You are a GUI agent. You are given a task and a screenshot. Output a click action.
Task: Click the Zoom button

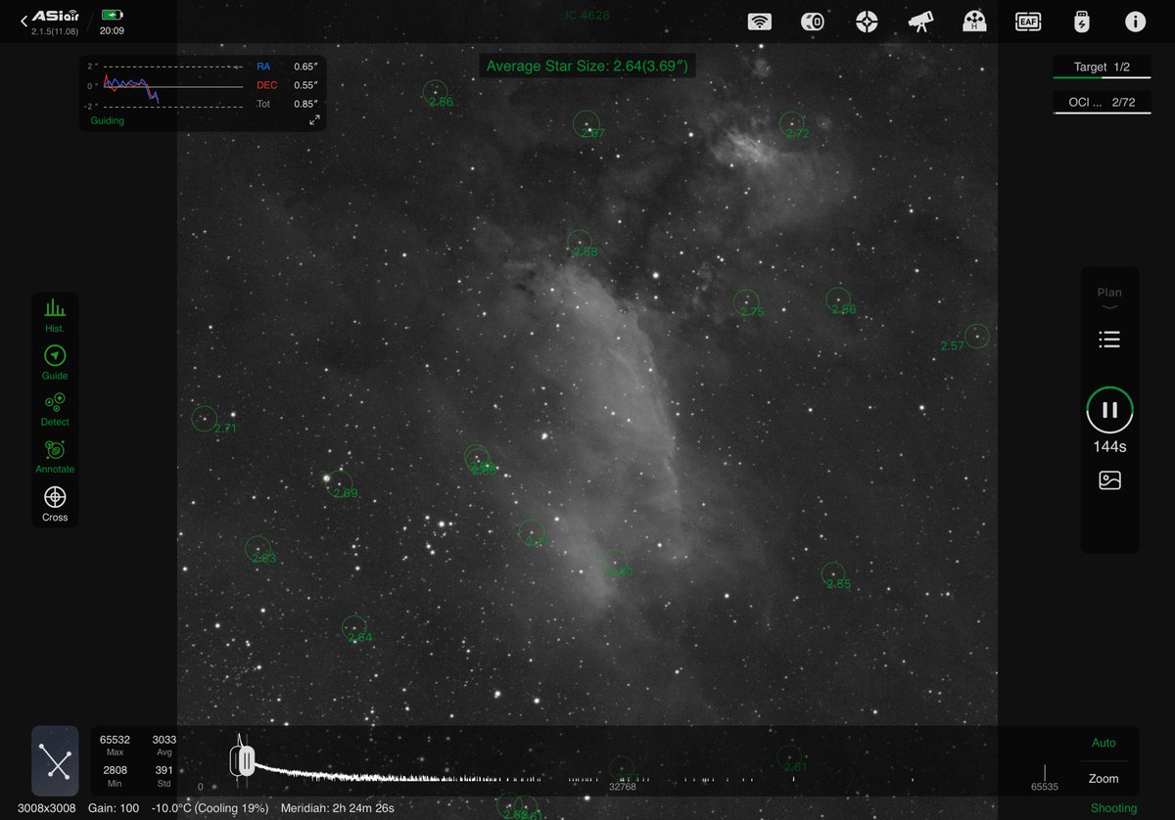[1104, 779]
